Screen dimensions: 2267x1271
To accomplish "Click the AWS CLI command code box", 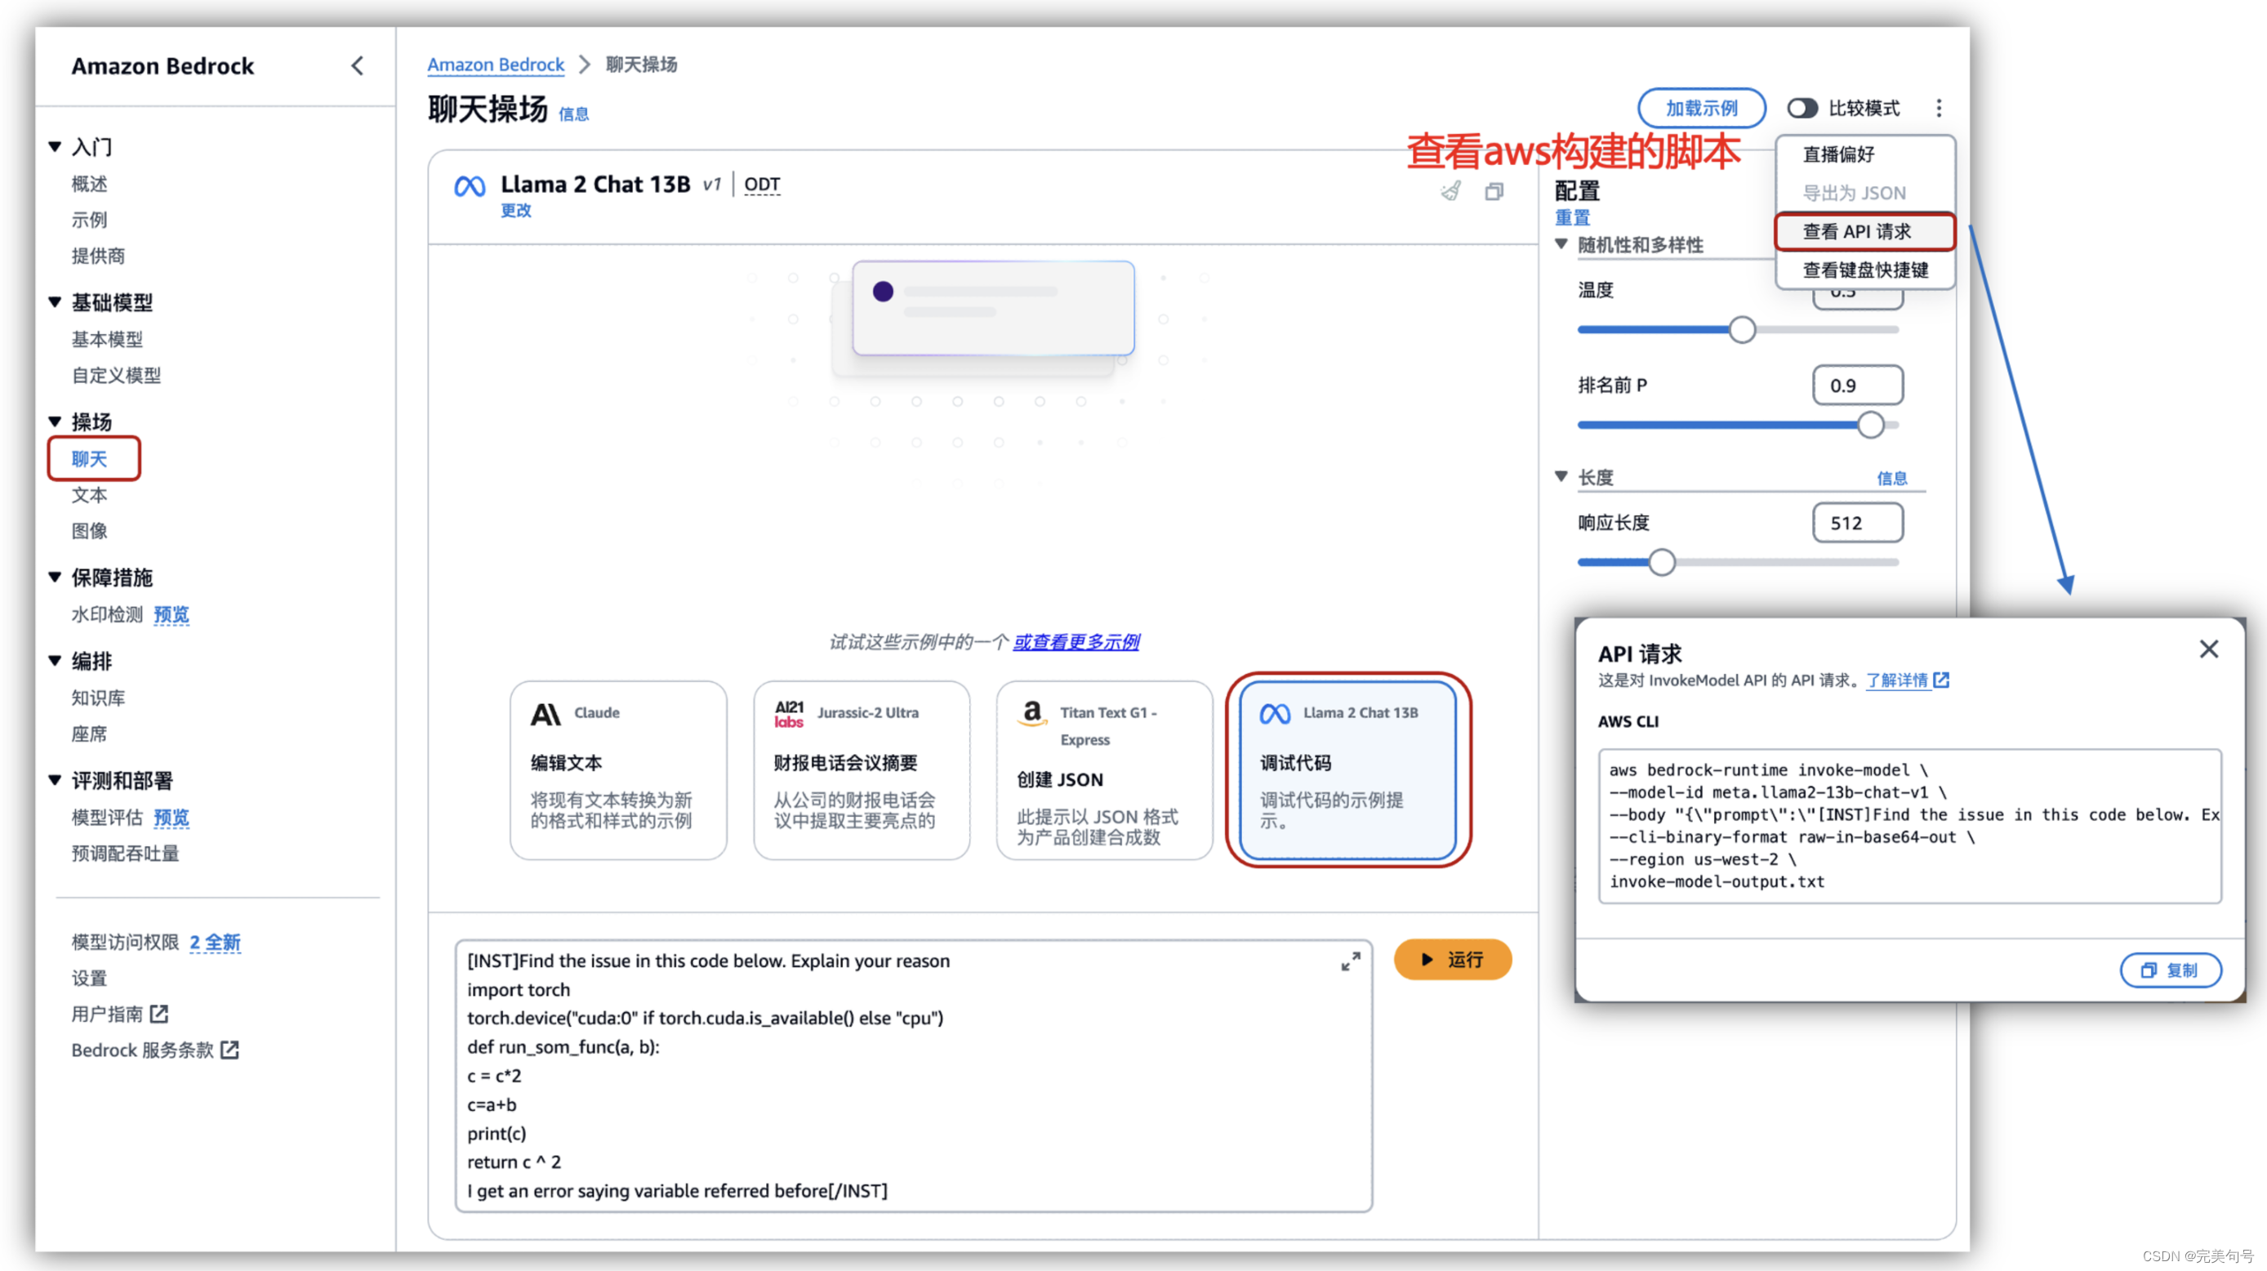I will (x=1909, y=826).
